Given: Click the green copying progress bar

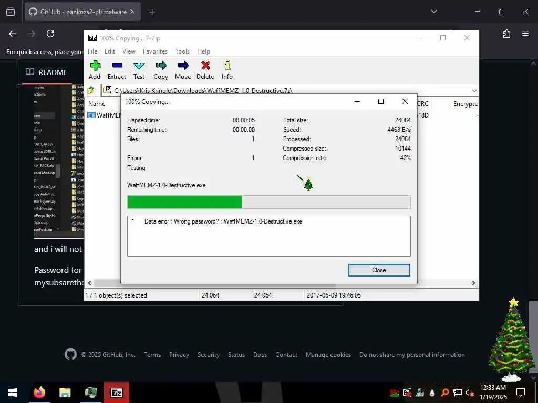Looking at the screenshot, I should (268, 202).
